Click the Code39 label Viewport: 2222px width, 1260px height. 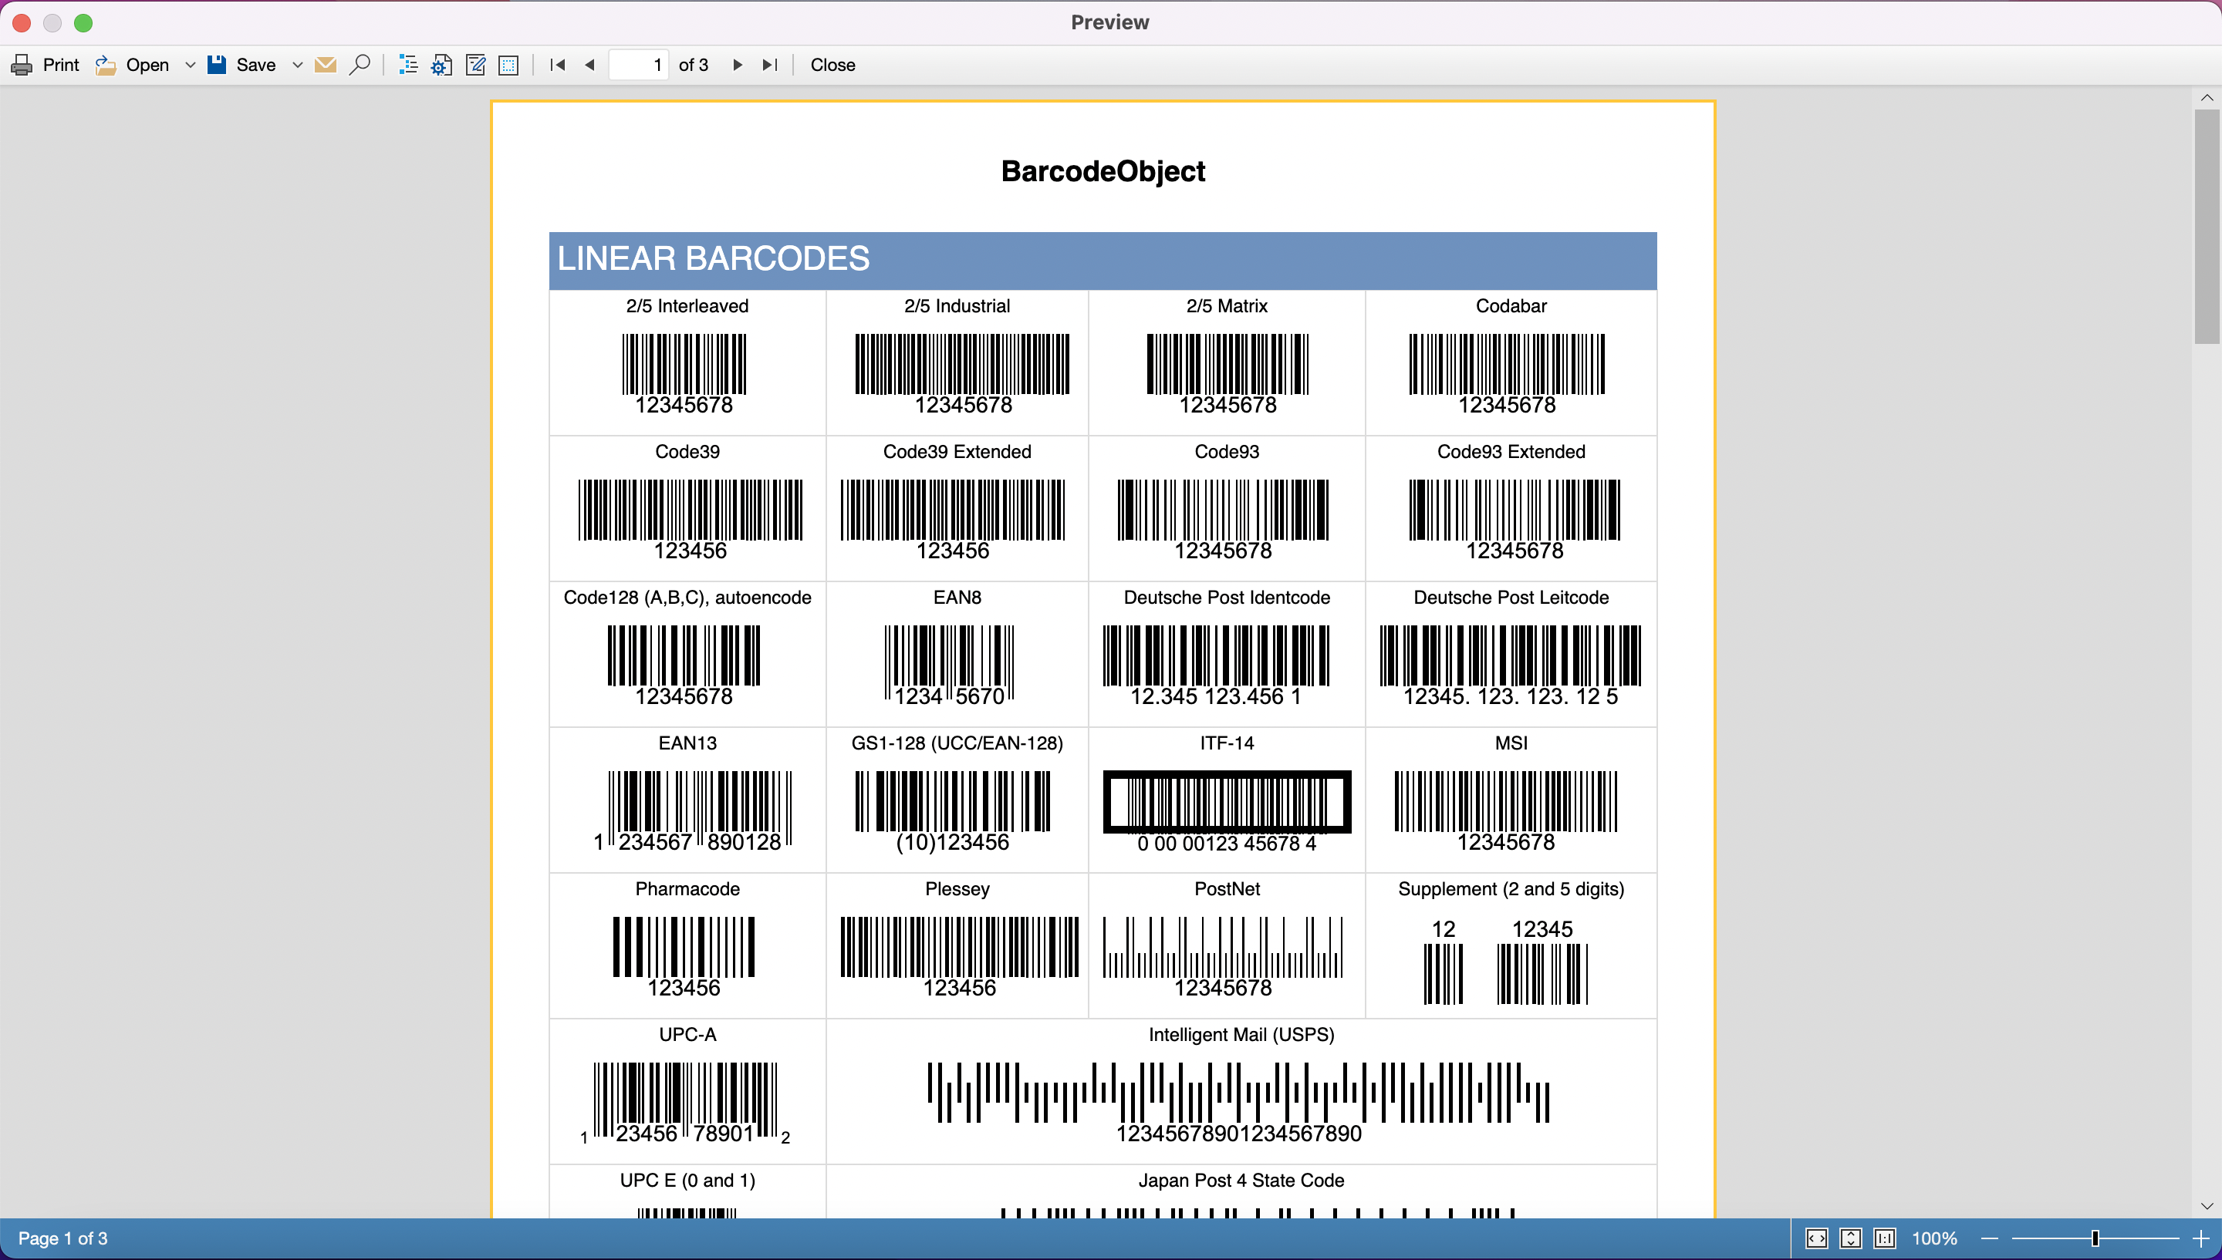tap(687, 452)
